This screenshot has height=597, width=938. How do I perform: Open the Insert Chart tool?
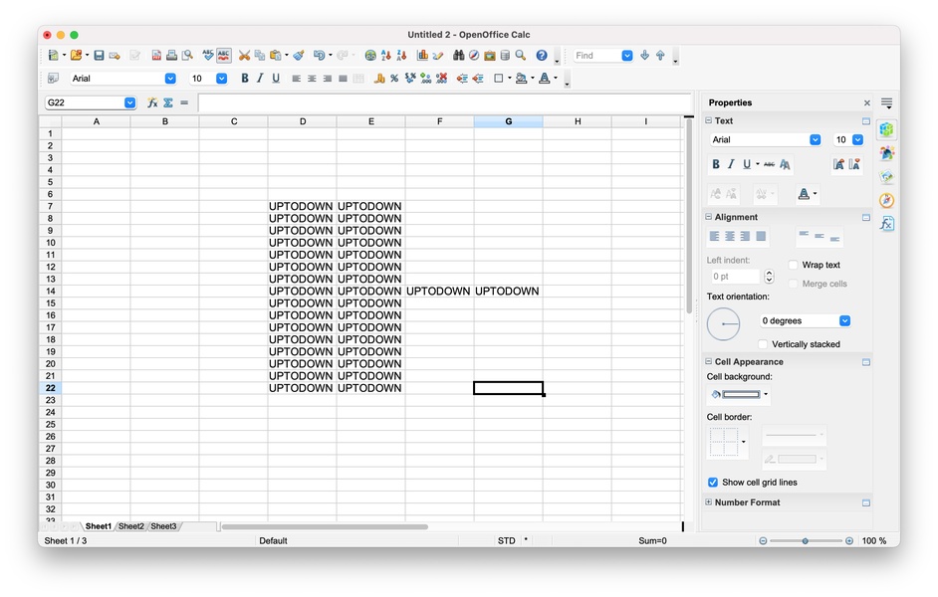point(423,56)
